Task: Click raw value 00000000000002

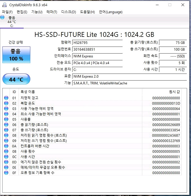Action: click(166, 162)
